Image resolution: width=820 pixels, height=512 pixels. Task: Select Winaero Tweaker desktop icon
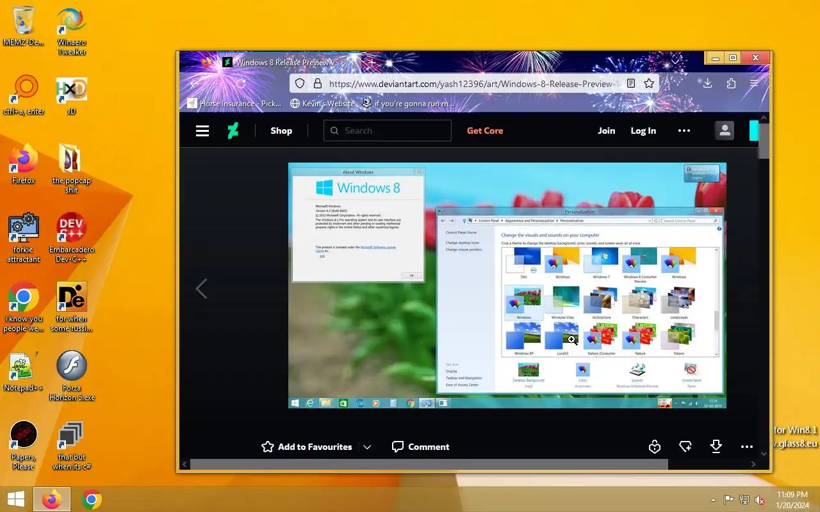[x=72, y=31]
